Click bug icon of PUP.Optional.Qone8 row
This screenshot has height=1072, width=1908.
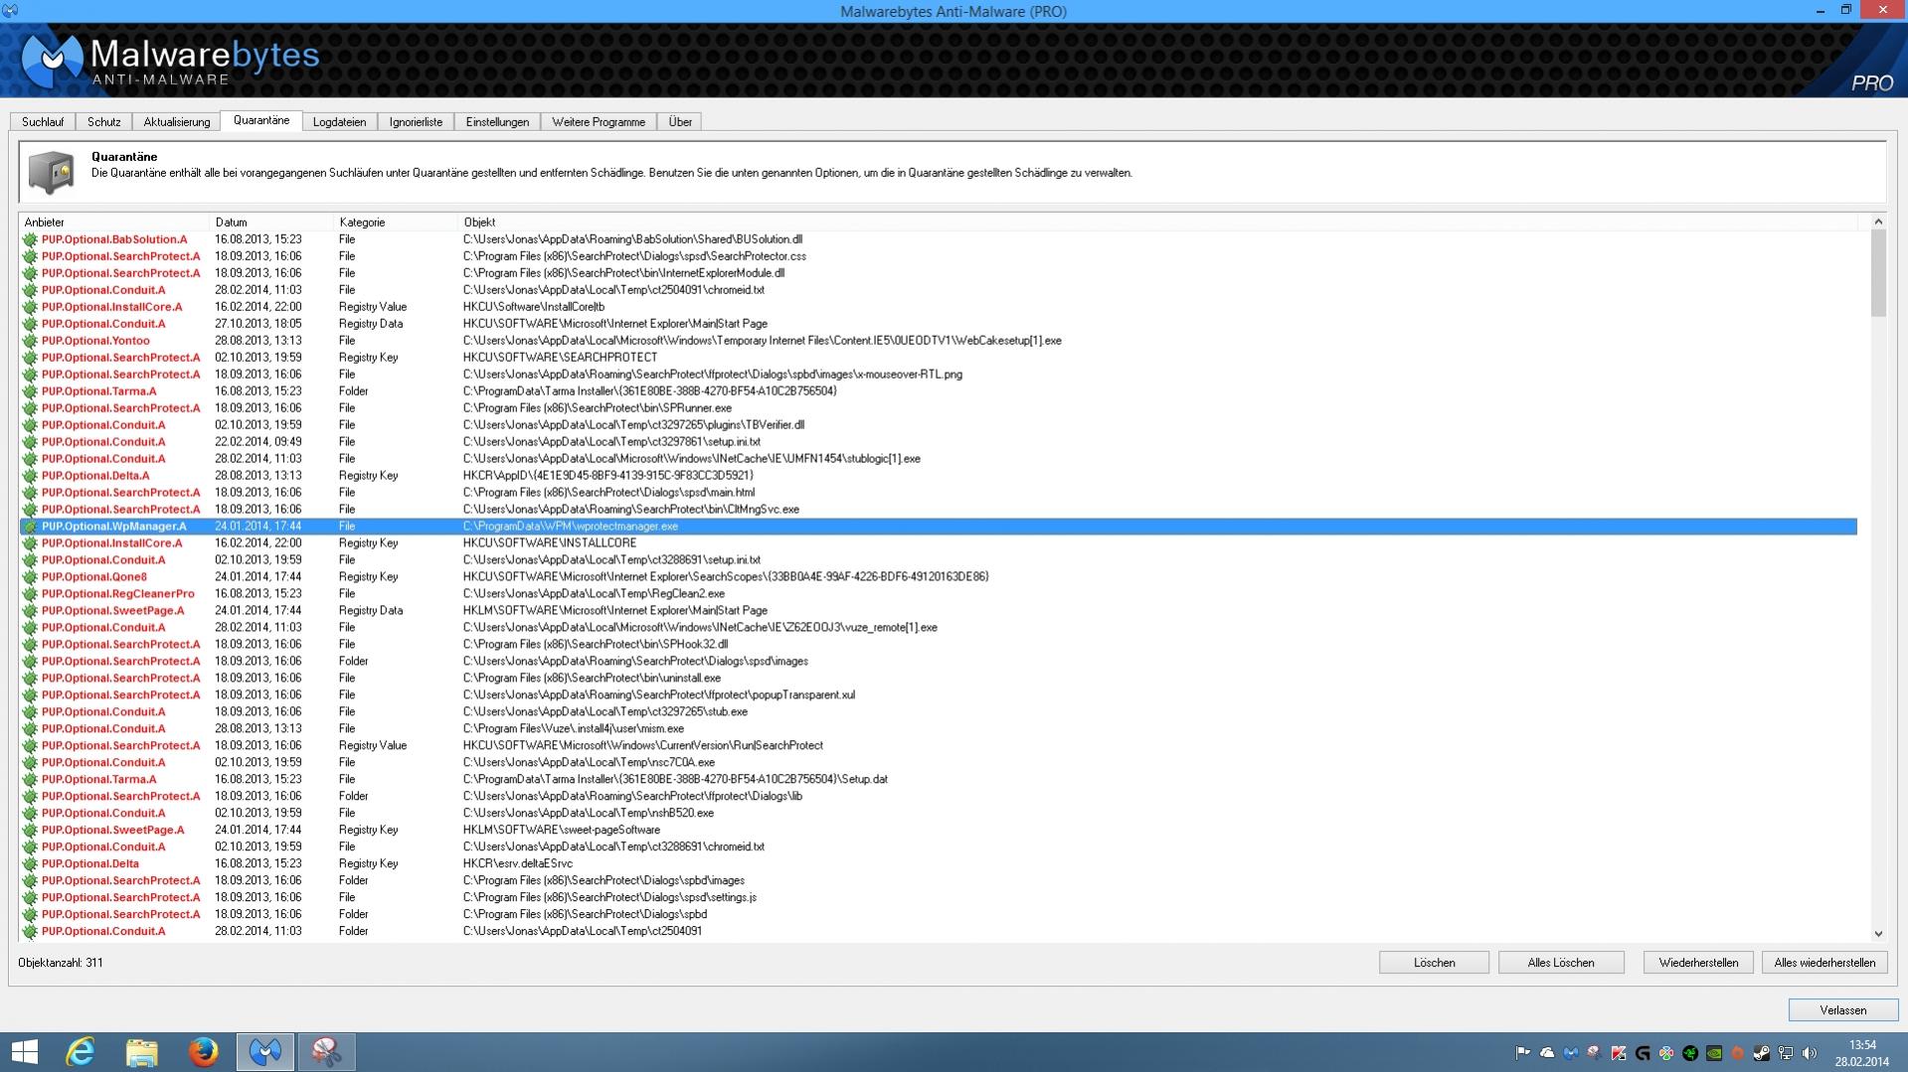30,577
